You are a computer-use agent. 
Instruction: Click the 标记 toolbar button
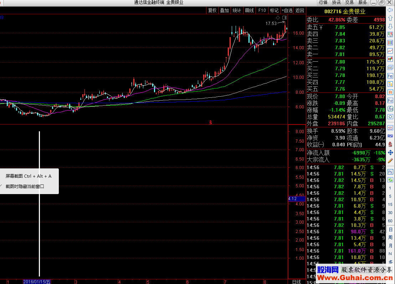click(x=275, y=10)
